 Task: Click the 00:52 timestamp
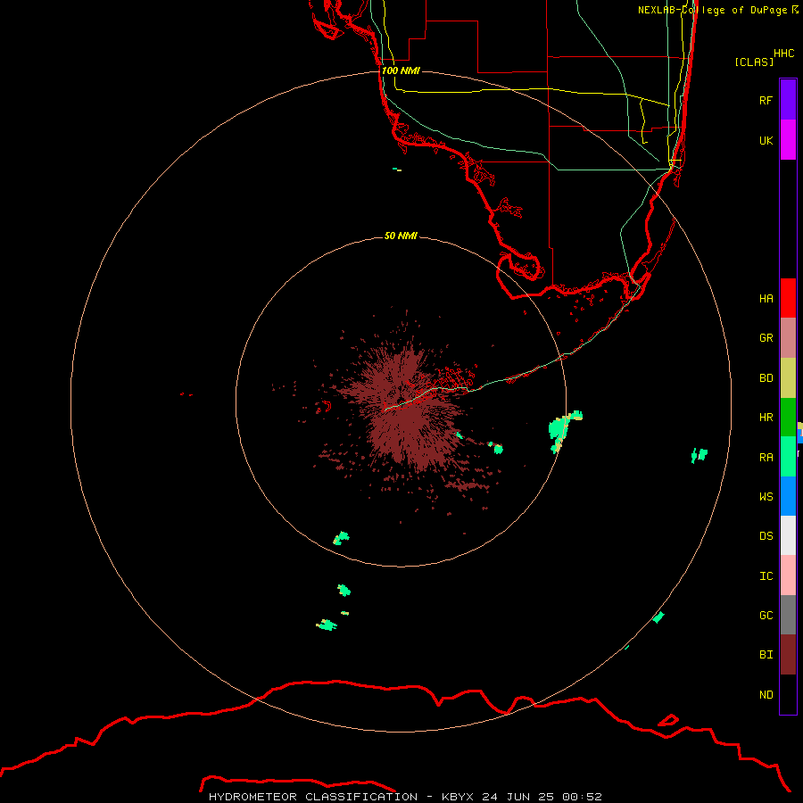click(x=582, y=797)
